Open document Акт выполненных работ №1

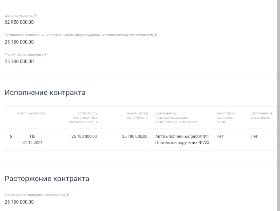click(x=182, y=136)
